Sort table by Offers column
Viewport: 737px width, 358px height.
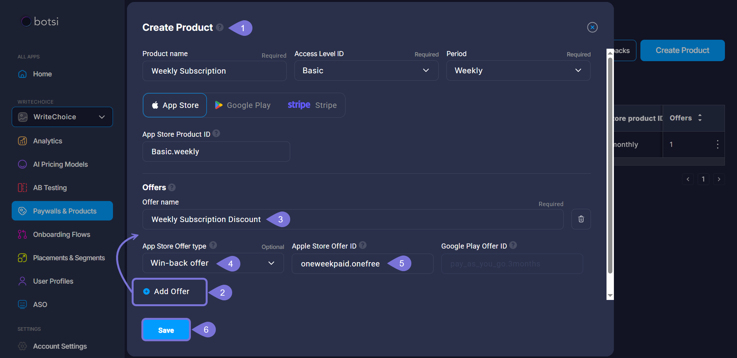point(700,118)
